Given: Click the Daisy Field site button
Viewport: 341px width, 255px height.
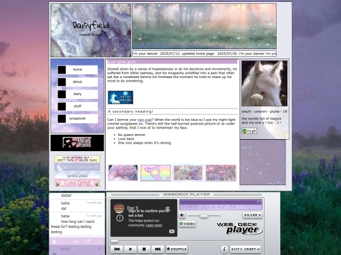Looking at the screenshot, I should coord(77,143).
